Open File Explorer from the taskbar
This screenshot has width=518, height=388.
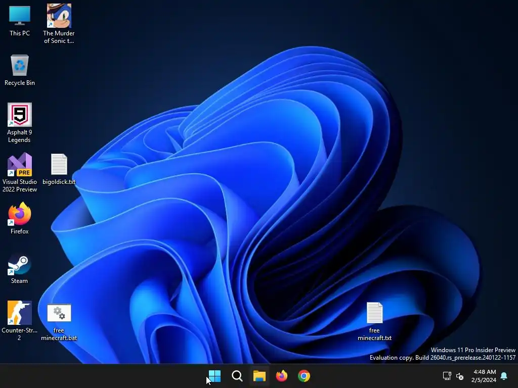[x=260, y=376]
